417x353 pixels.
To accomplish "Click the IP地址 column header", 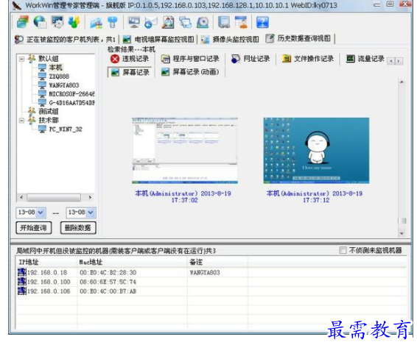I will (x=46, y=263).
